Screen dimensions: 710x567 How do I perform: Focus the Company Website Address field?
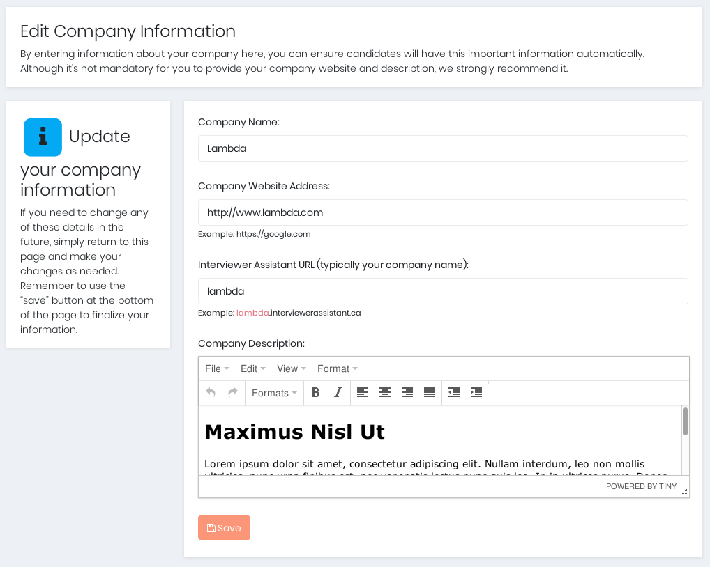click(443, 212)
